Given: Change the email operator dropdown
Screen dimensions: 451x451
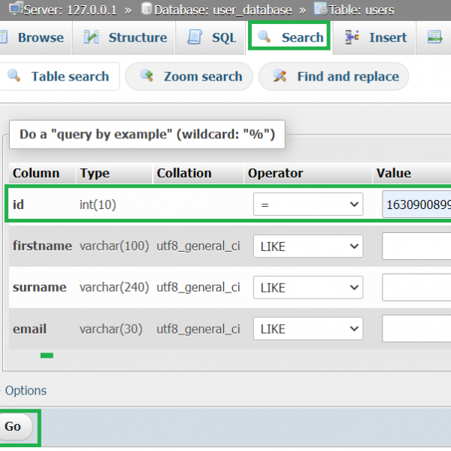Looking at the screenshot, I should [x=307, y=328].
